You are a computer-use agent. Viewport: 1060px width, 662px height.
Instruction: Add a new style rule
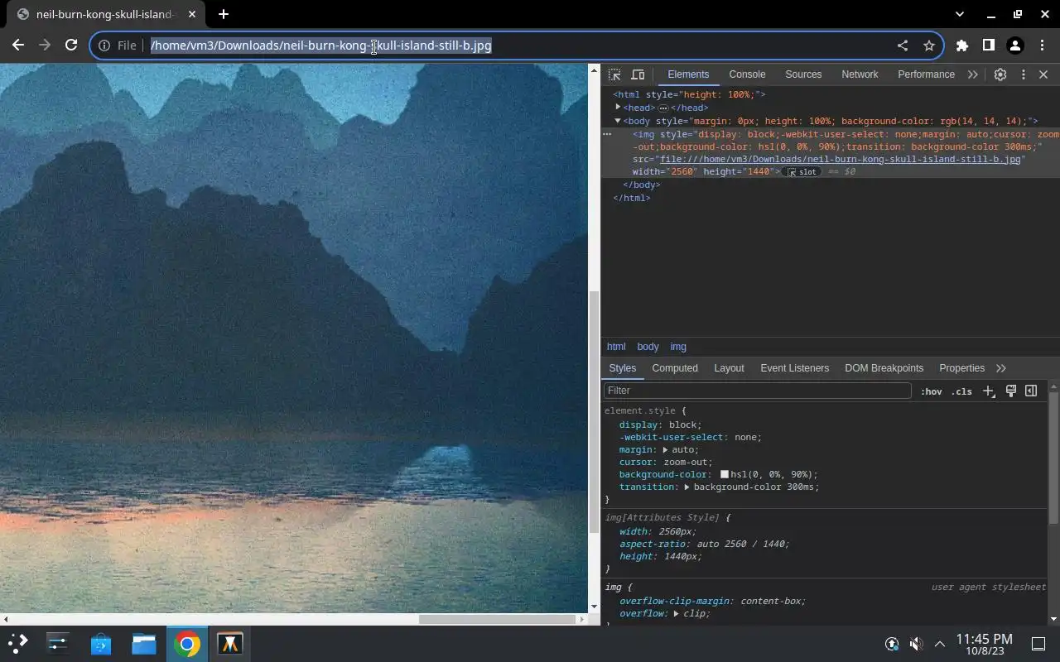pos(989,391)
